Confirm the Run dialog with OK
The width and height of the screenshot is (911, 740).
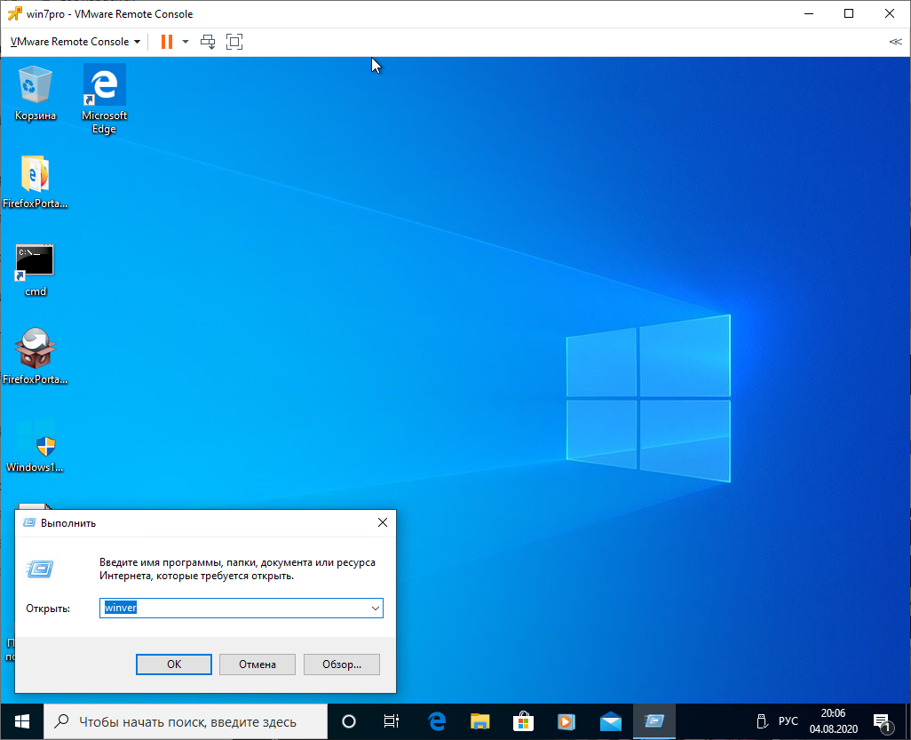pyautogui.click(x=174, y=664)
